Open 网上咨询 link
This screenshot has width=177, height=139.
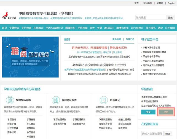(x=117, y=52)
